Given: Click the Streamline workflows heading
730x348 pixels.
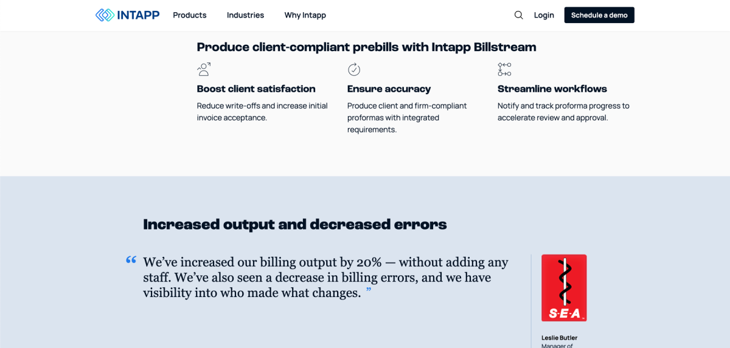Looking at the screenshot, I should [552, 89].
